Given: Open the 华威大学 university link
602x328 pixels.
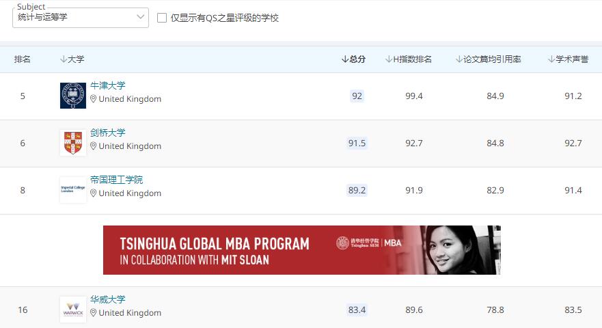Looking at the screenshot, I should pyautogui.click(x=108, y=299).
